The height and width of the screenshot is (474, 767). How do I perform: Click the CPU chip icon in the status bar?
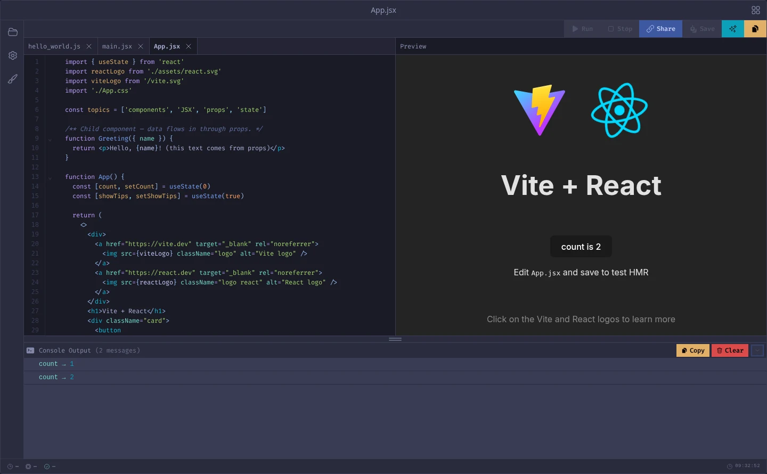pos(28,467)
